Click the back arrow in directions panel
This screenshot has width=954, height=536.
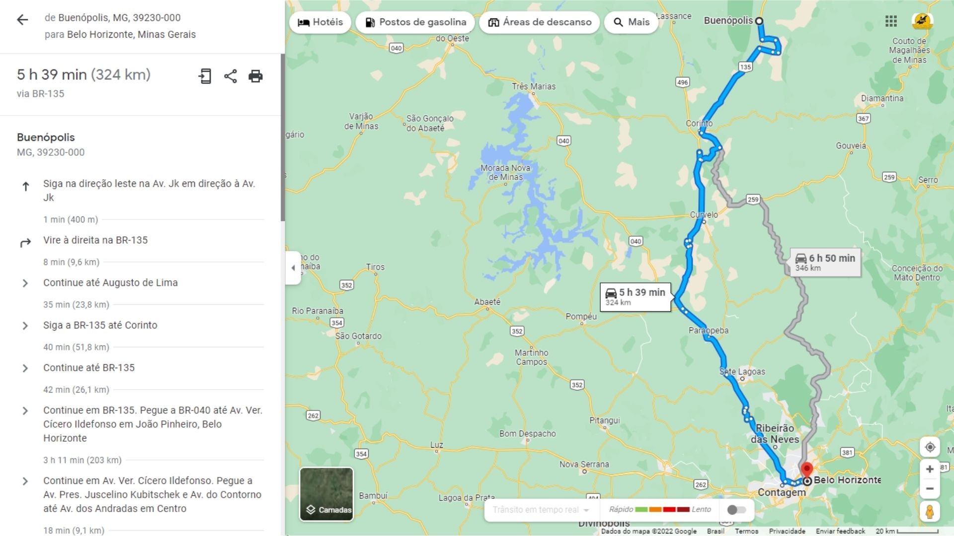coord(22,20)
